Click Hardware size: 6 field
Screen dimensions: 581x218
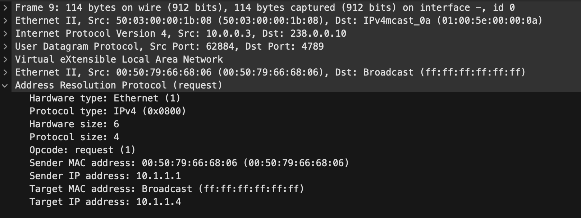tap(74, 124)
